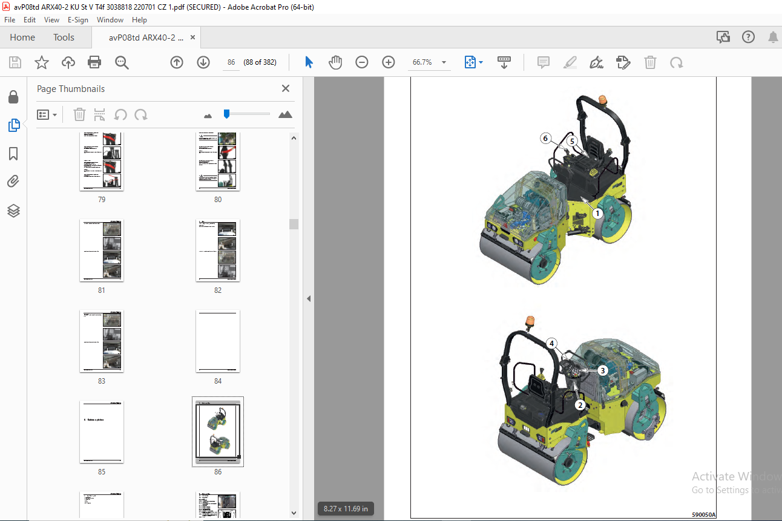
Task: Open the Layers panel in sidebar
Action: point(13,210)
